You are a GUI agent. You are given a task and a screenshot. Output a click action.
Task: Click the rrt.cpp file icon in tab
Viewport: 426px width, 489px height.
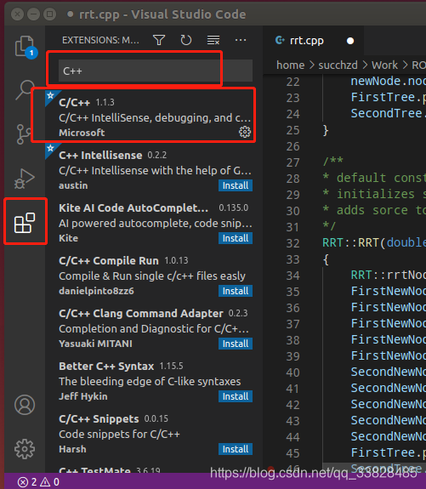(x=280, y=40)
